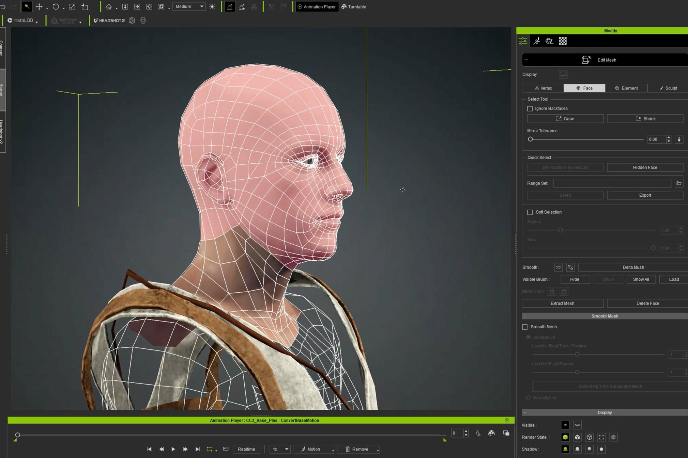Click Show All in Visible Brush
The width and height of the screenshot is (688, 458).
[641, 279]
